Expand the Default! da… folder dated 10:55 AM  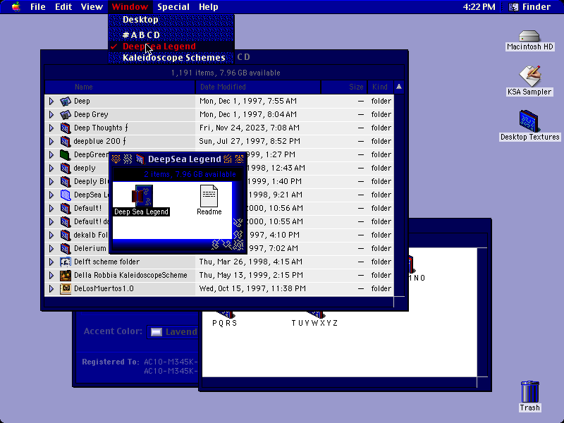pos(51,221)
